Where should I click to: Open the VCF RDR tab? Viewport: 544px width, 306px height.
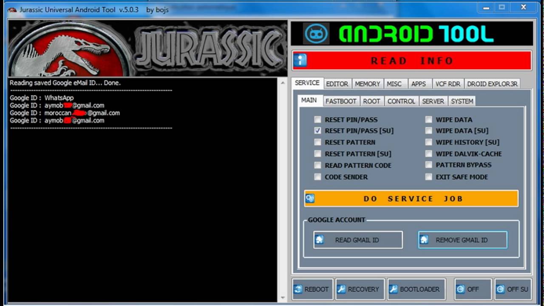coord(448,84)
